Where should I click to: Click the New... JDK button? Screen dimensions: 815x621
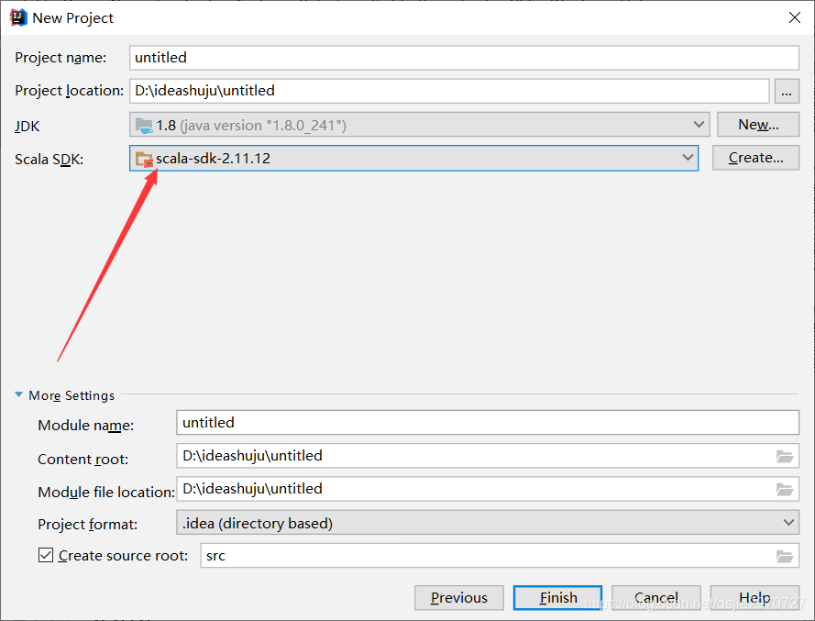point(758,125)
